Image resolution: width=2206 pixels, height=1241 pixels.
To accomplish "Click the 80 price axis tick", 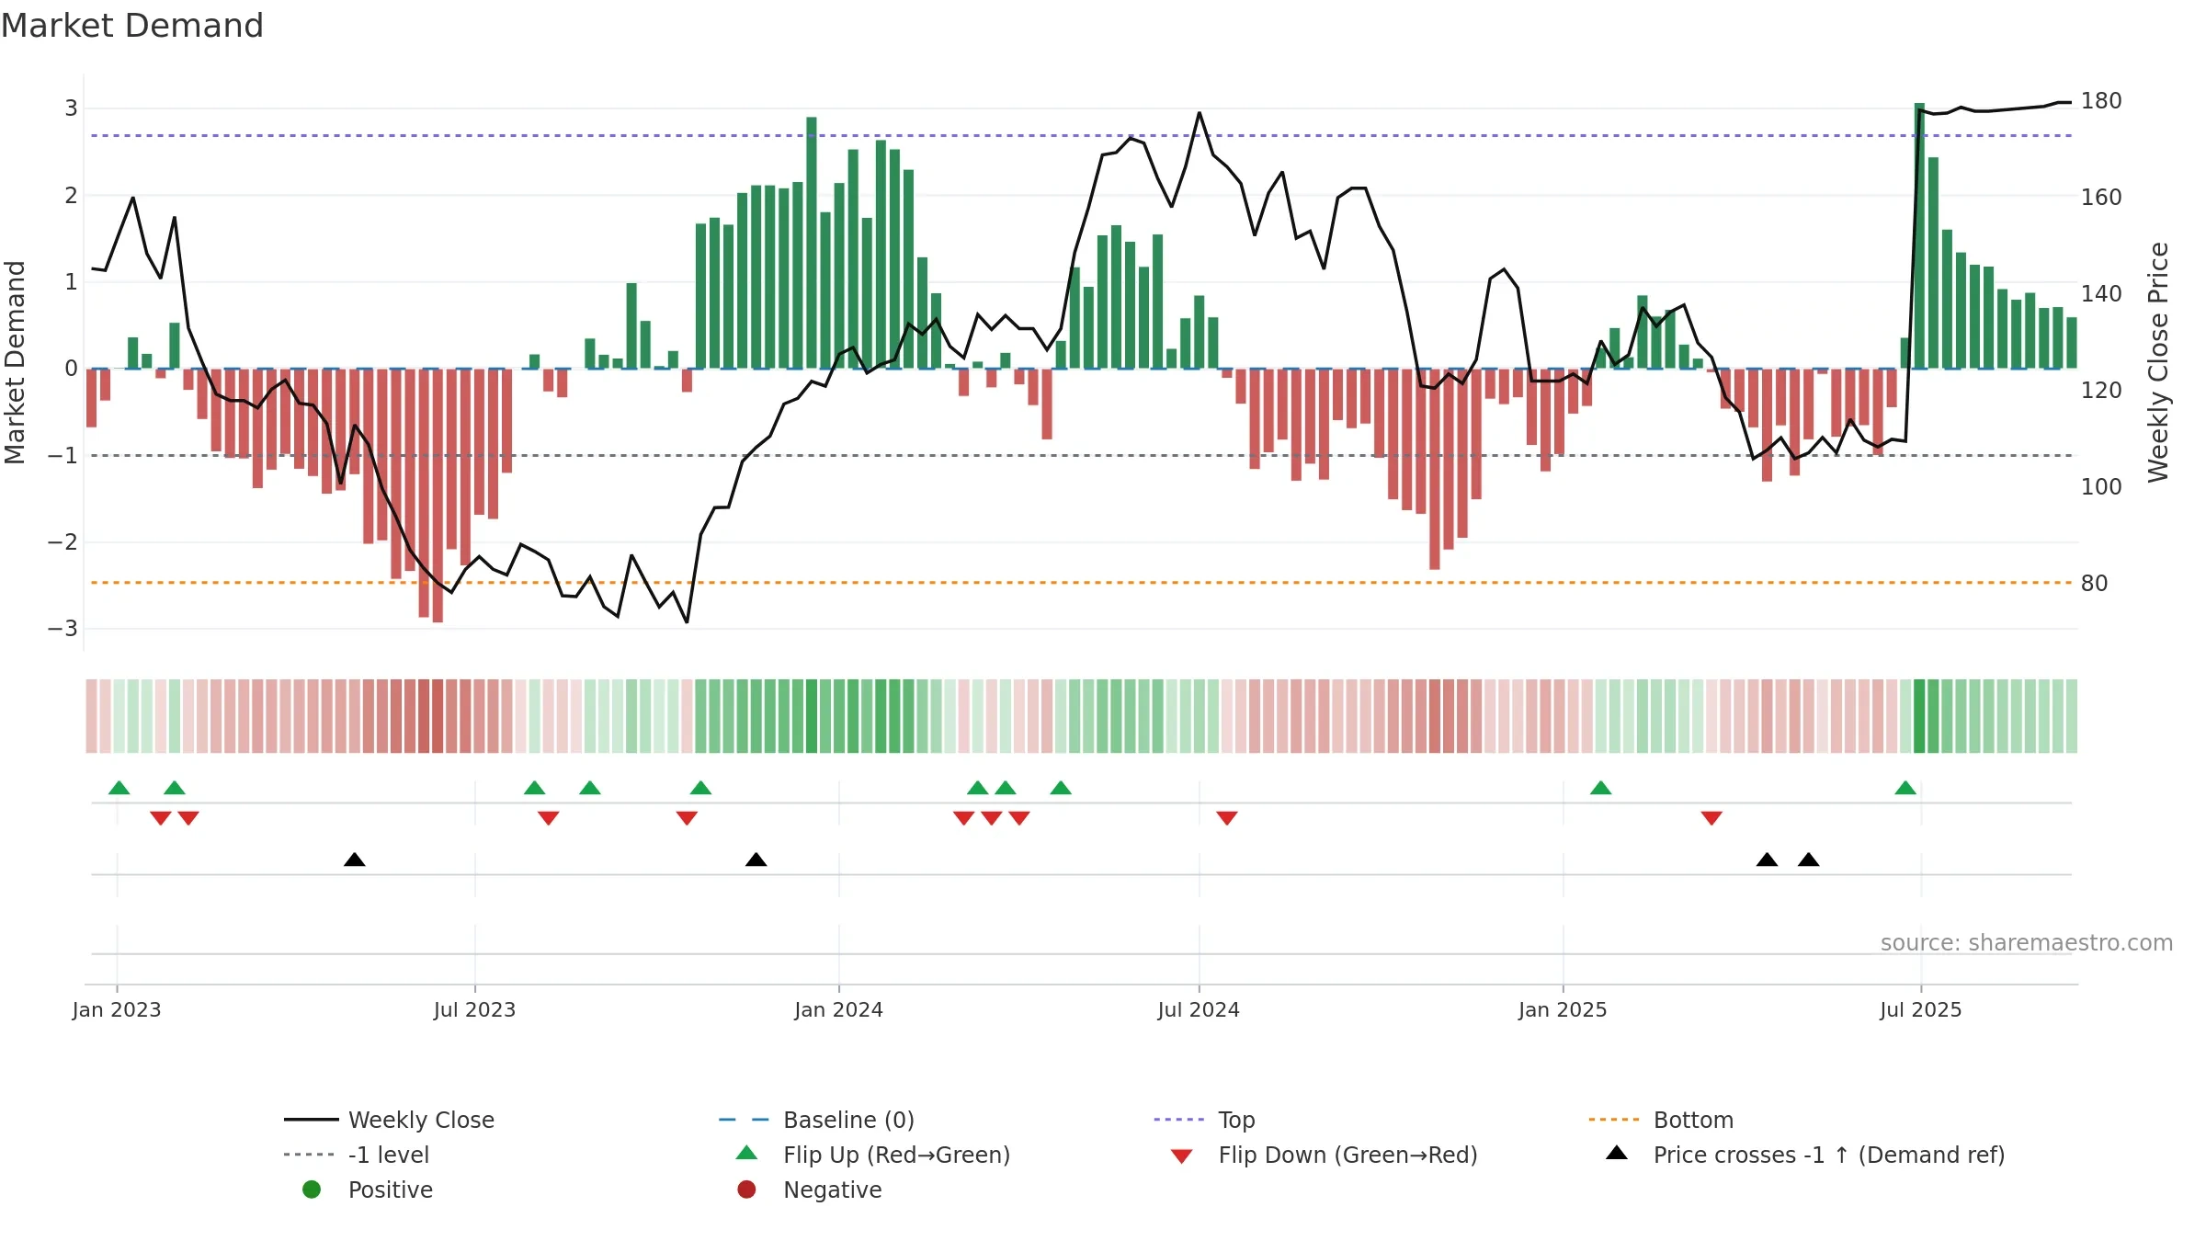I will (2095, 584).
